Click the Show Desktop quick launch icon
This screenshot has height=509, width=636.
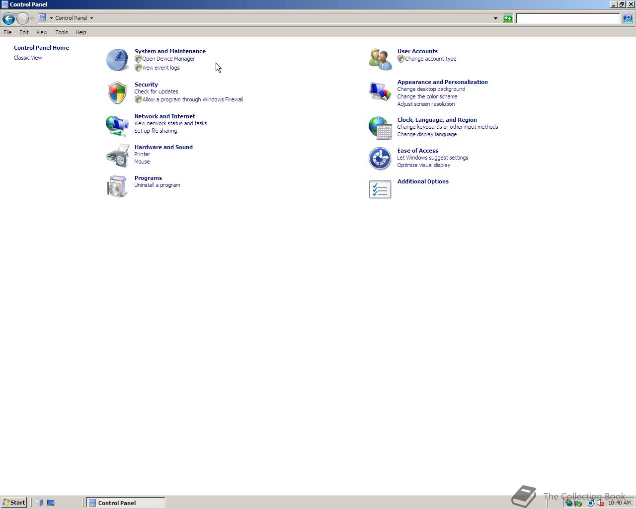coord(51,503)
